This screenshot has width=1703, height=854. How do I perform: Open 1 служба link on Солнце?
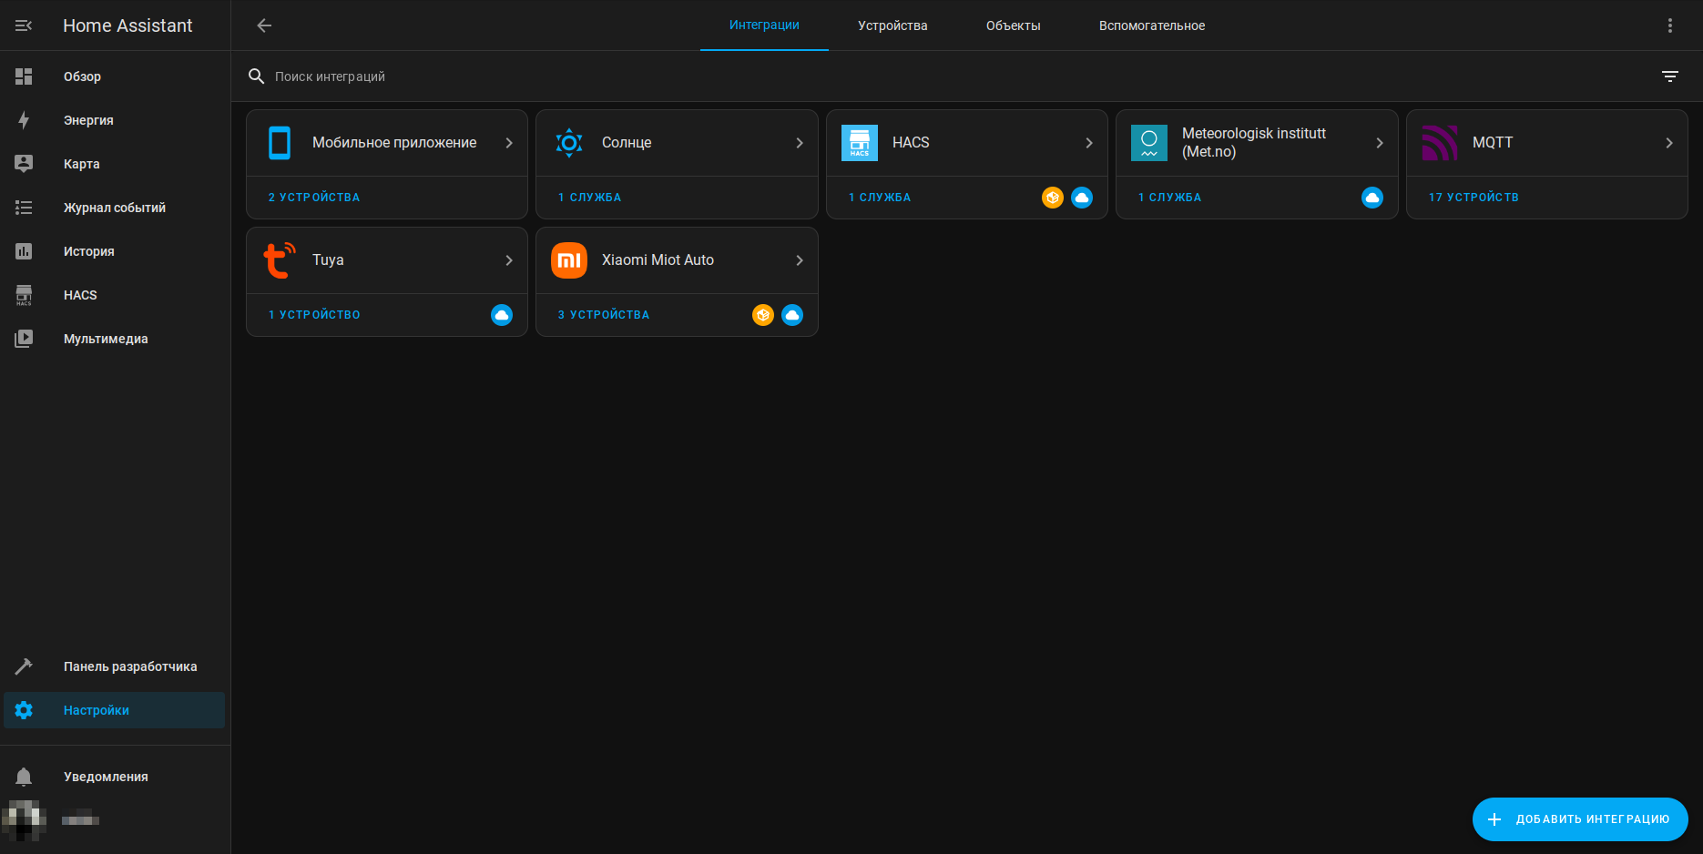tap(590, 198)
